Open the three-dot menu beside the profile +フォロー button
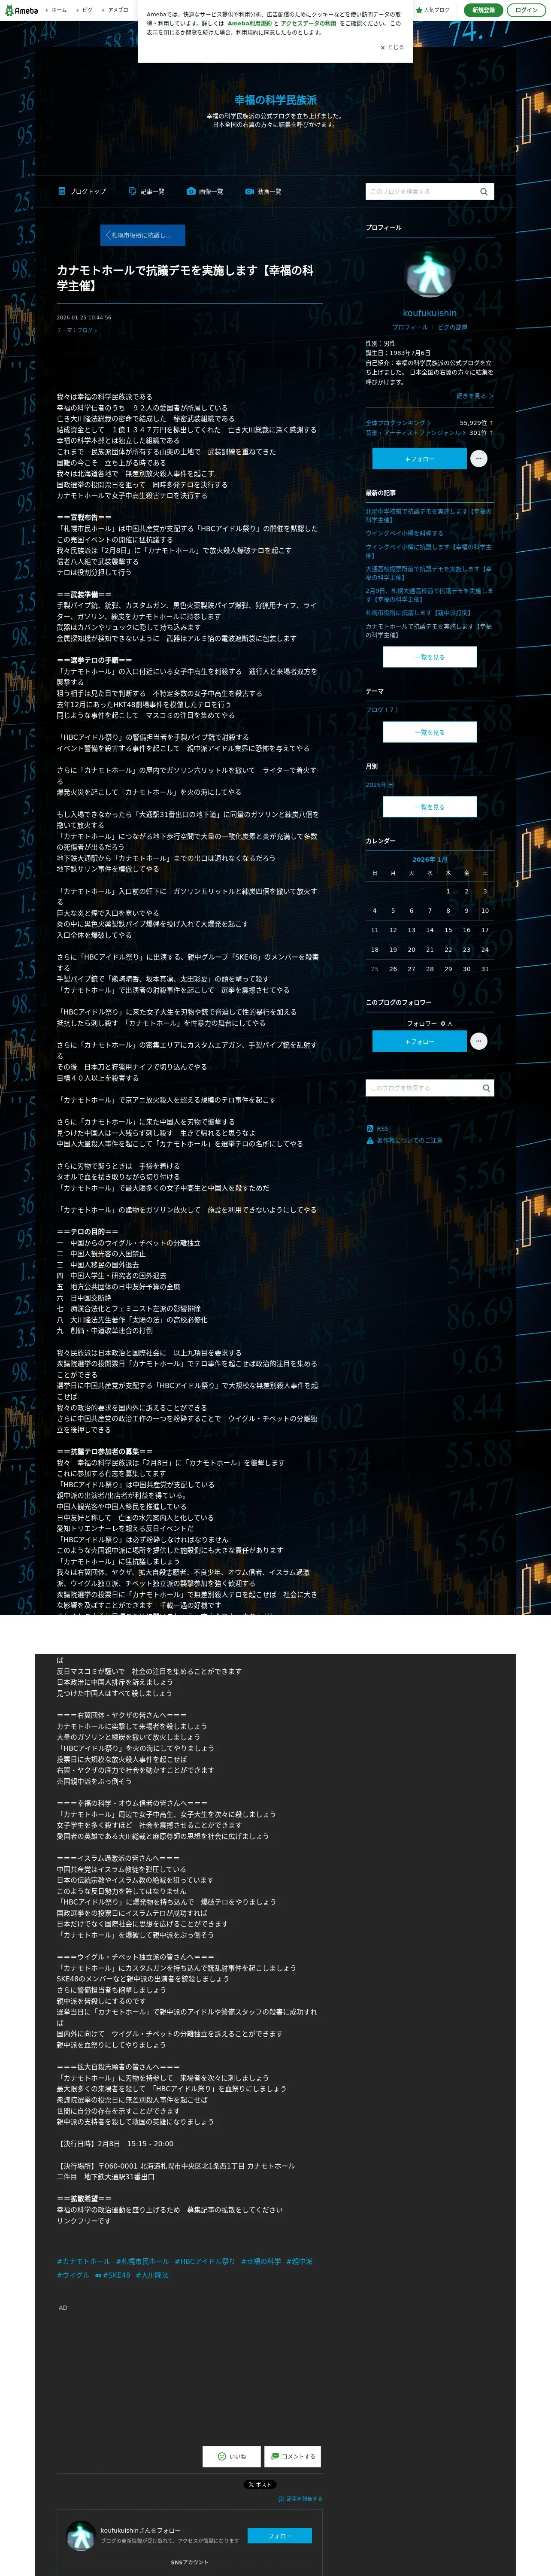 (479, 458)
